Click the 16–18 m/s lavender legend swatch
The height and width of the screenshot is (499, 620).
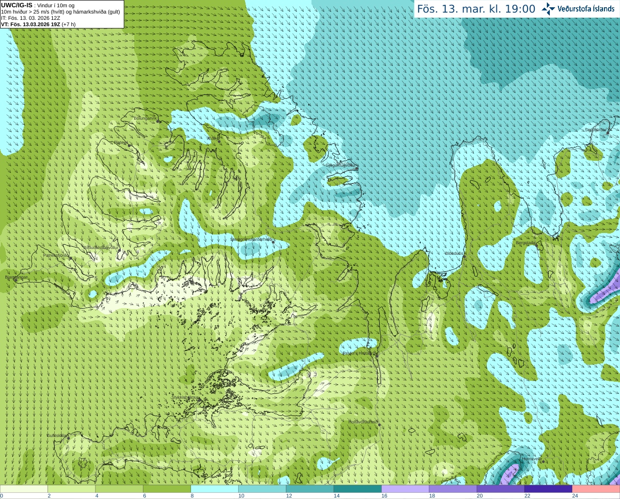[x=405, y=489]
